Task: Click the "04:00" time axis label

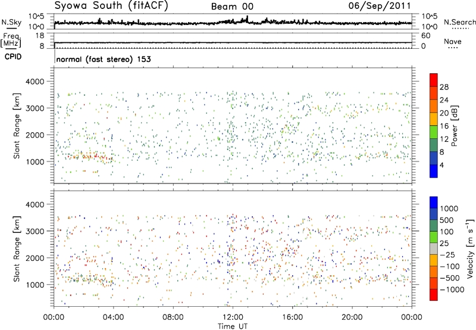Action: tap(113, 317)
